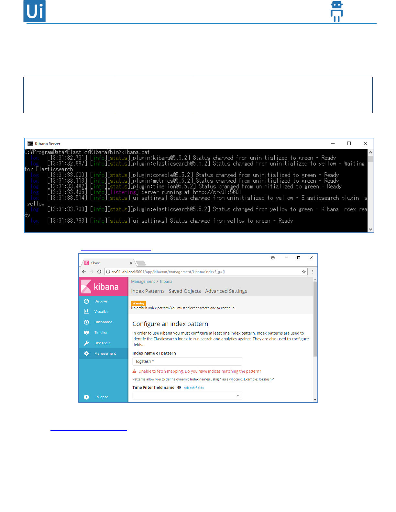Open a new browser tab

tap(141, 263)
